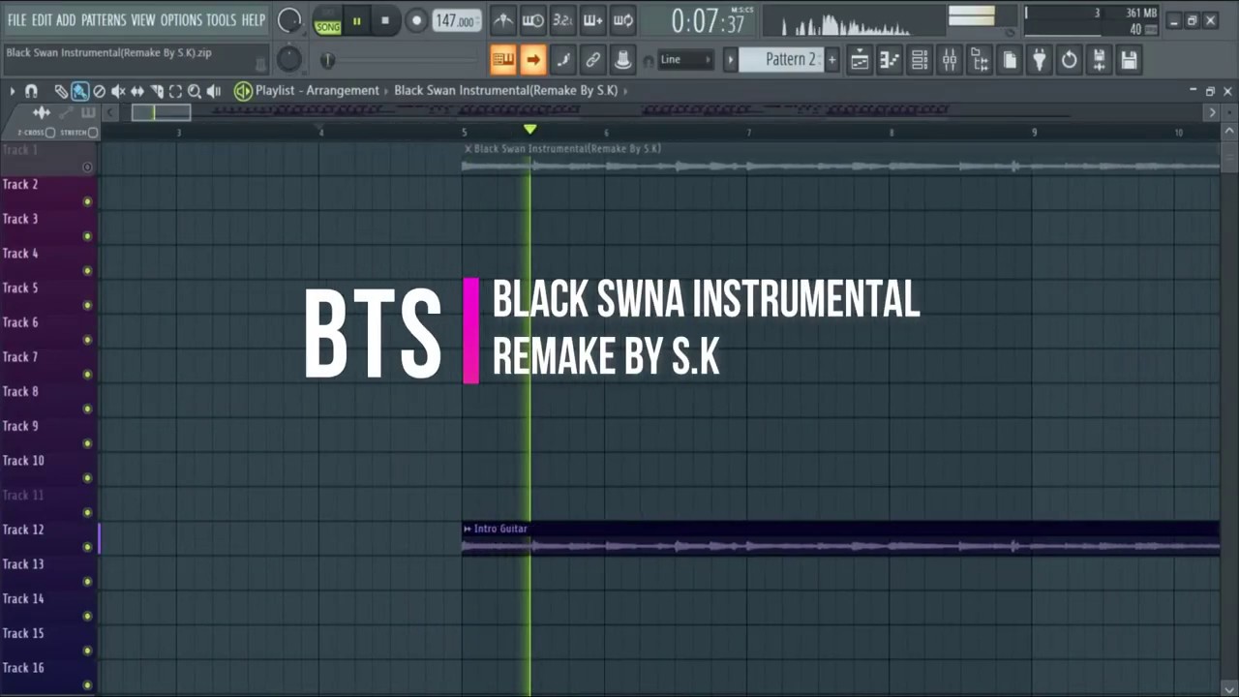Open the project picker icon
Screen dimensions: 1239x697
[1010, 60]
